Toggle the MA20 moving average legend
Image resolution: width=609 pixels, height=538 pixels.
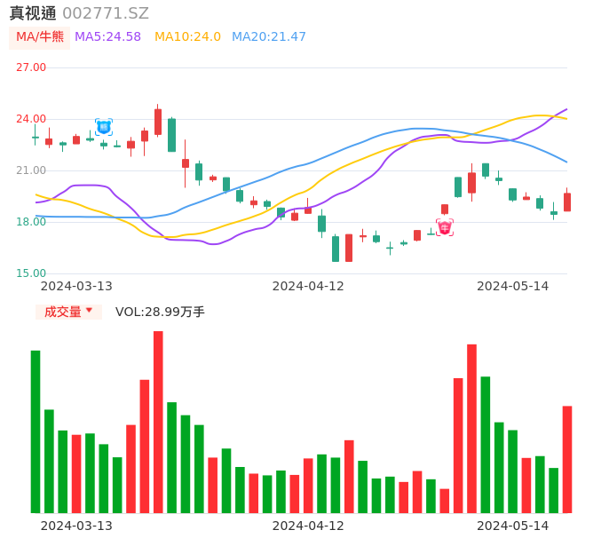pos(268,37)
